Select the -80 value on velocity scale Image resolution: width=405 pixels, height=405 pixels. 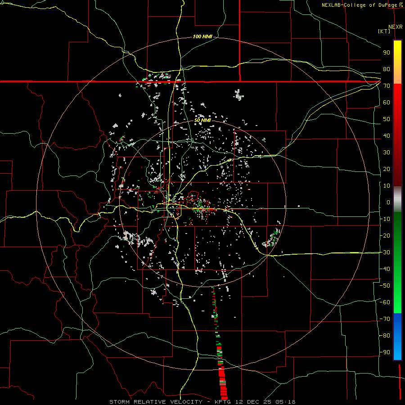tap(385, 336)
